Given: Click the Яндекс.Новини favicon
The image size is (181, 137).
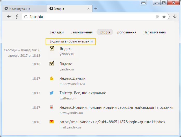Looking at the screenshot, I should coord(52,107).
